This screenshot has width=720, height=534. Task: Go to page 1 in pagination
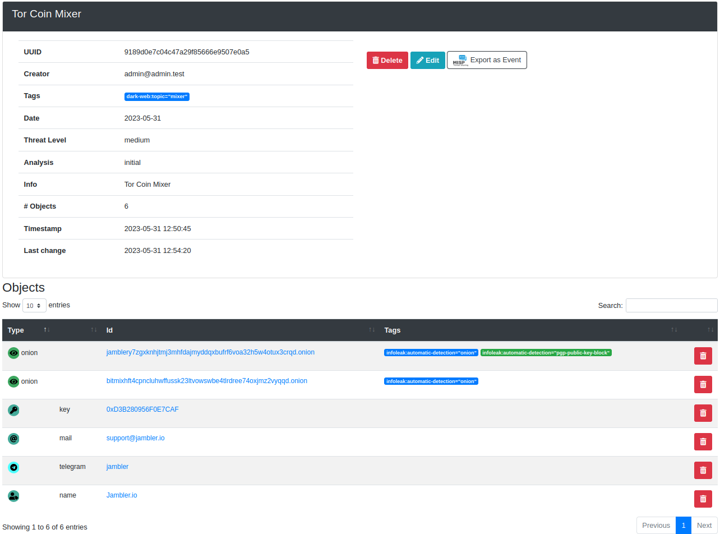(x=683, y=526)
